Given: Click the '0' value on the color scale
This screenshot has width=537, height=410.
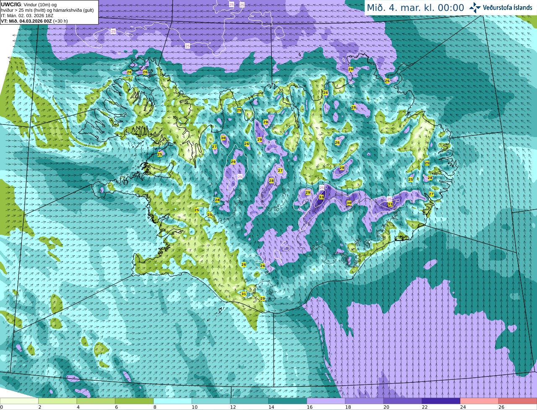Looking at the screenshot, I should point(2,407).
